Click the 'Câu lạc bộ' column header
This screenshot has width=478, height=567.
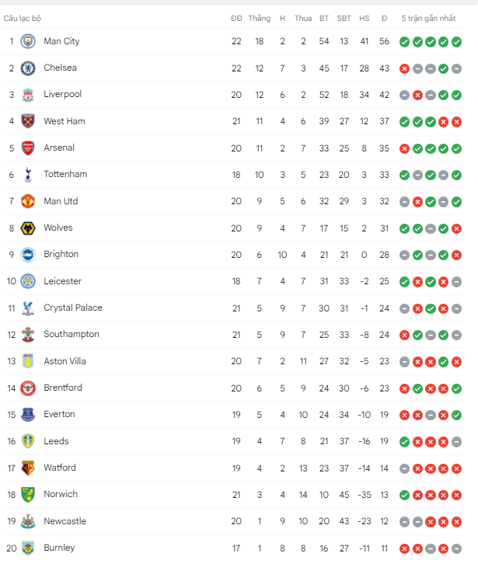22,18
